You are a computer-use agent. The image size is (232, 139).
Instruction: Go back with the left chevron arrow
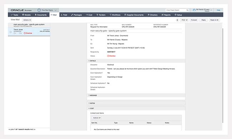coord(177,20)
